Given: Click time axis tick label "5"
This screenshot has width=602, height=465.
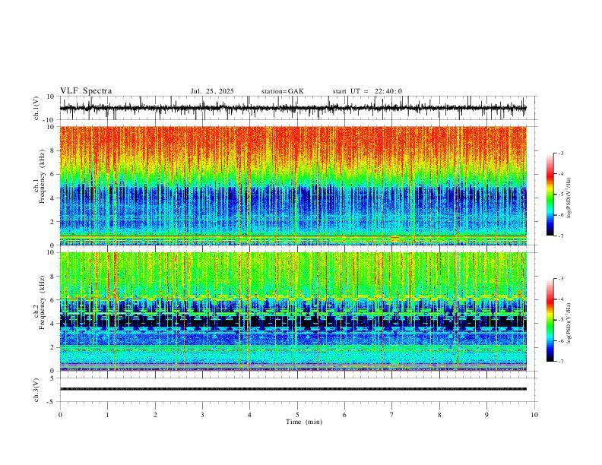Looking at the screenshot, I should point(297,415).
